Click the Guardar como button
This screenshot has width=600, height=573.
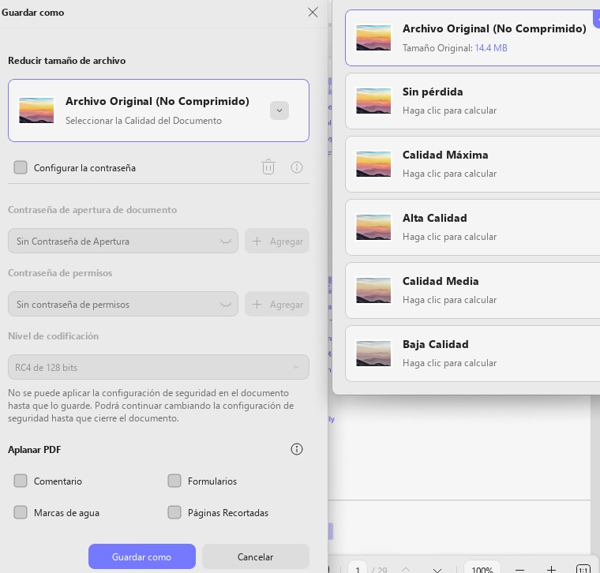(141, 556)
